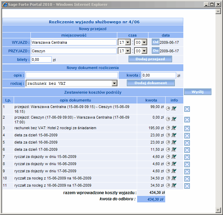Click 'Rozliczenie wyjazdu służbowego nr 4/06' title
The height and width of the screenshot is (215, 223).
click(94, 22)
